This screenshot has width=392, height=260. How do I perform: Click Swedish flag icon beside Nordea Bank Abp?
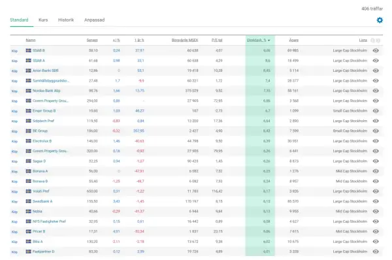pyautogui.click(x=29, y=91)
